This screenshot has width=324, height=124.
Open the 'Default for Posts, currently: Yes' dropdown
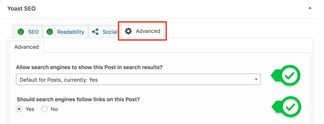point(138,80)
